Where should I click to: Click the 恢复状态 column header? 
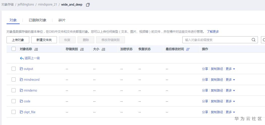click(145, 49)
